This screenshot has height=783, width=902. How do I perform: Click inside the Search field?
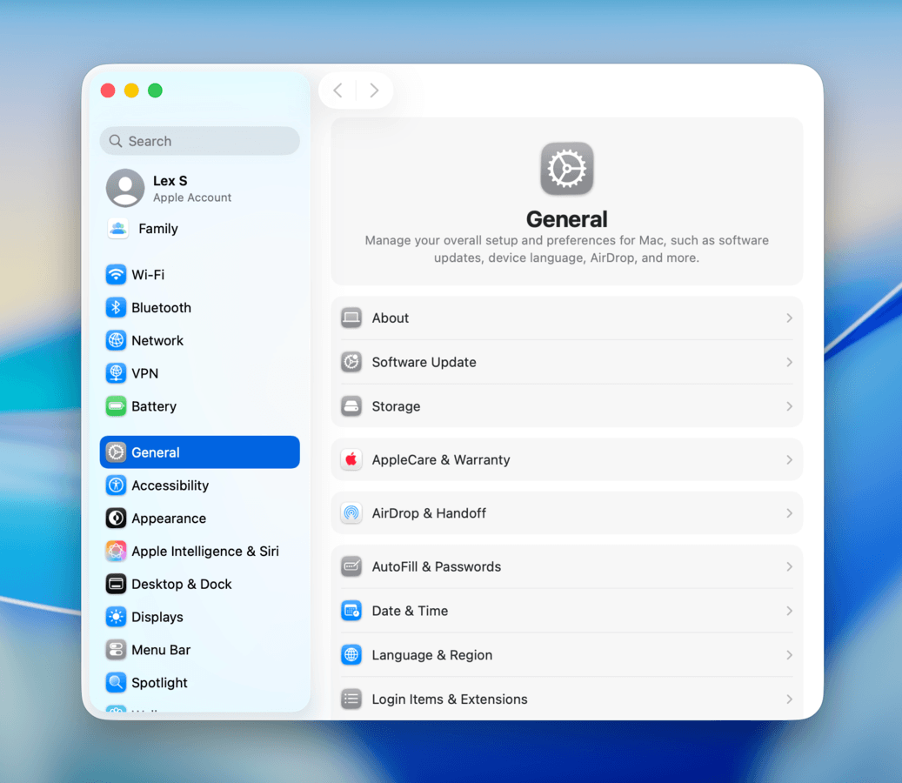(x=199, y=140)
